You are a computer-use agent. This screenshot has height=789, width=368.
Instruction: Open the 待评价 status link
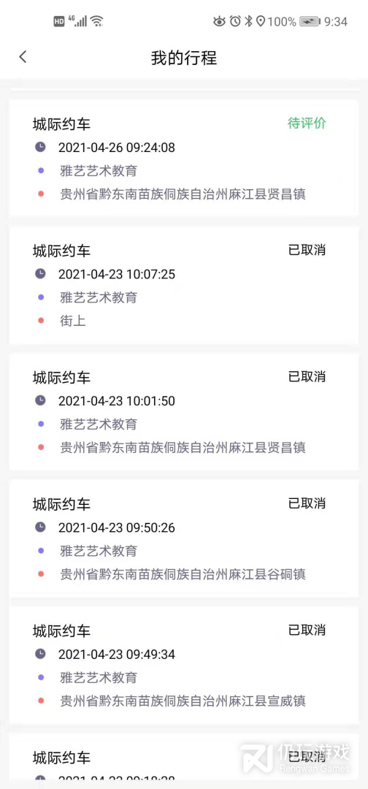[307, 123]
